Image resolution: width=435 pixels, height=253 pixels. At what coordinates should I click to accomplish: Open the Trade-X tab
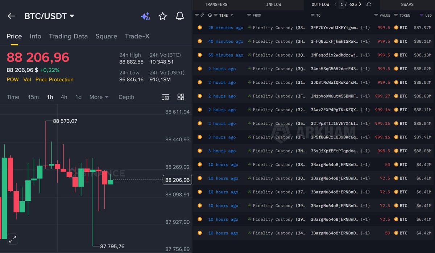(x=137, y=36)
